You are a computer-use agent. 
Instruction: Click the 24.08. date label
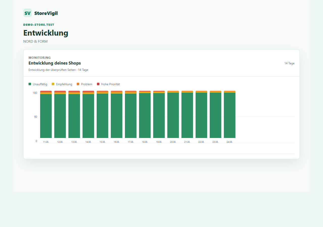tap(230, 142)
